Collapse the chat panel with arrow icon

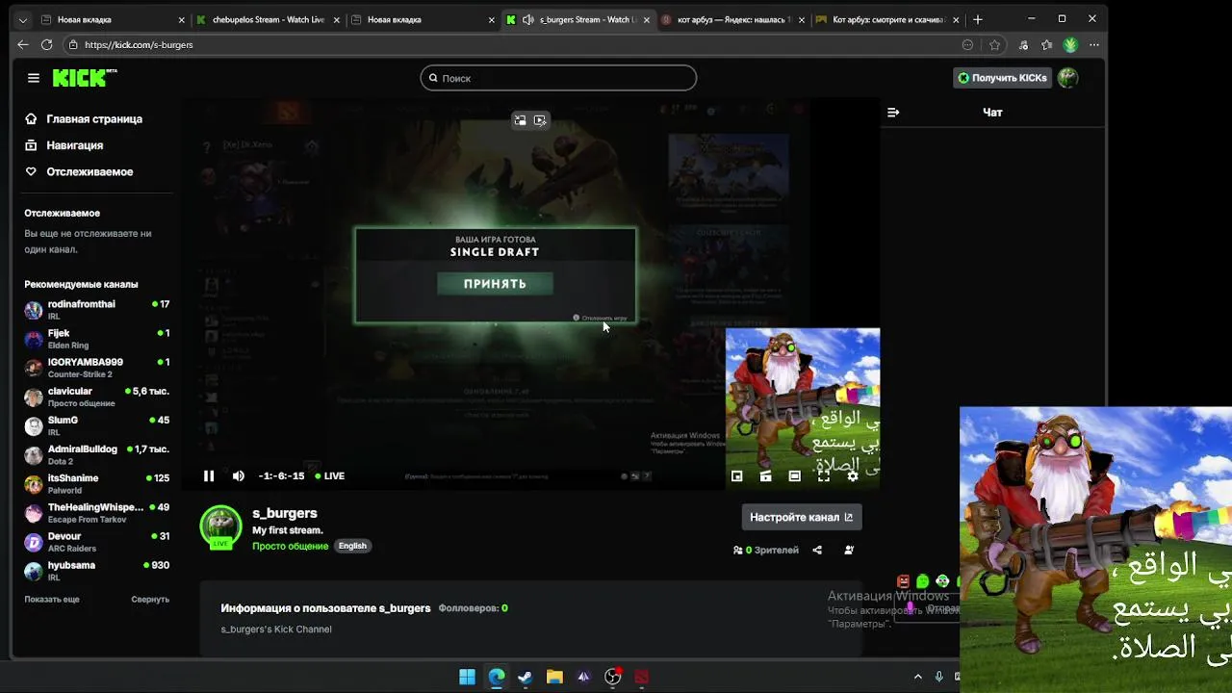[x=893, y=113]
